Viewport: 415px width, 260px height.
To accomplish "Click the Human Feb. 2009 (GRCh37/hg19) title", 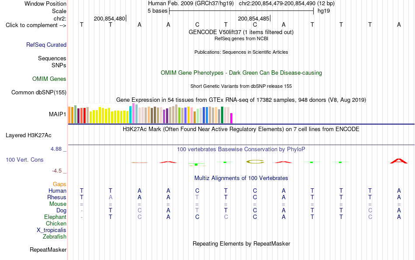I will pos(191,3).
